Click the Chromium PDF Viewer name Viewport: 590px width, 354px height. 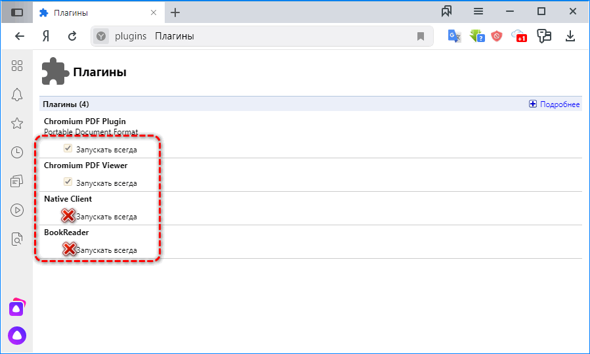coord(86,166)
